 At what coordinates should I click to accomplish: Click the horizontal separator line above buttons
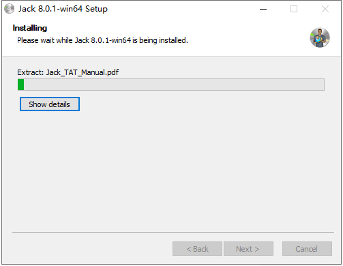click(173, 232)
